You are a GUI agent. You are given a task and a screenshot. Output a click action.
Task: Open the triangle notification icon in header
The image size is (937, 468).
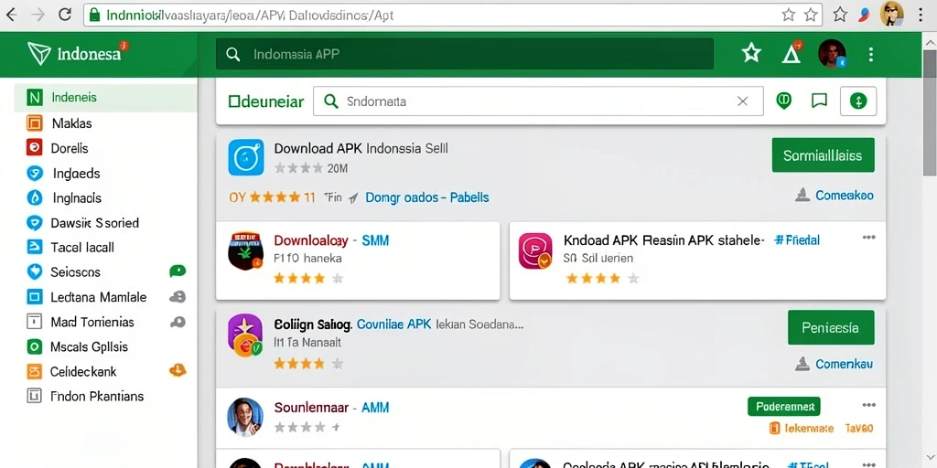792,55
